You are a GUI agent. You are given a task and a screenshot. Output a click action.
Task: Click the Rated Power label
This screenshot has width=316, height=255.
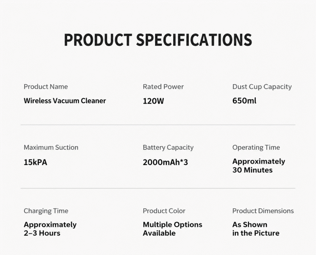(163, 87)
